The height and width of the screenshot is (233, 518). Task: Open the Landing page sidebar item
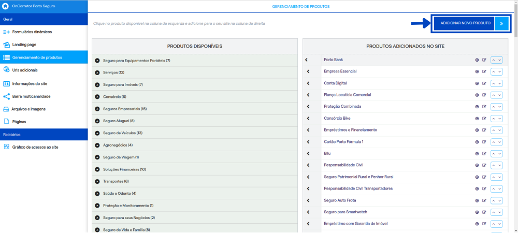click(24, 44)
